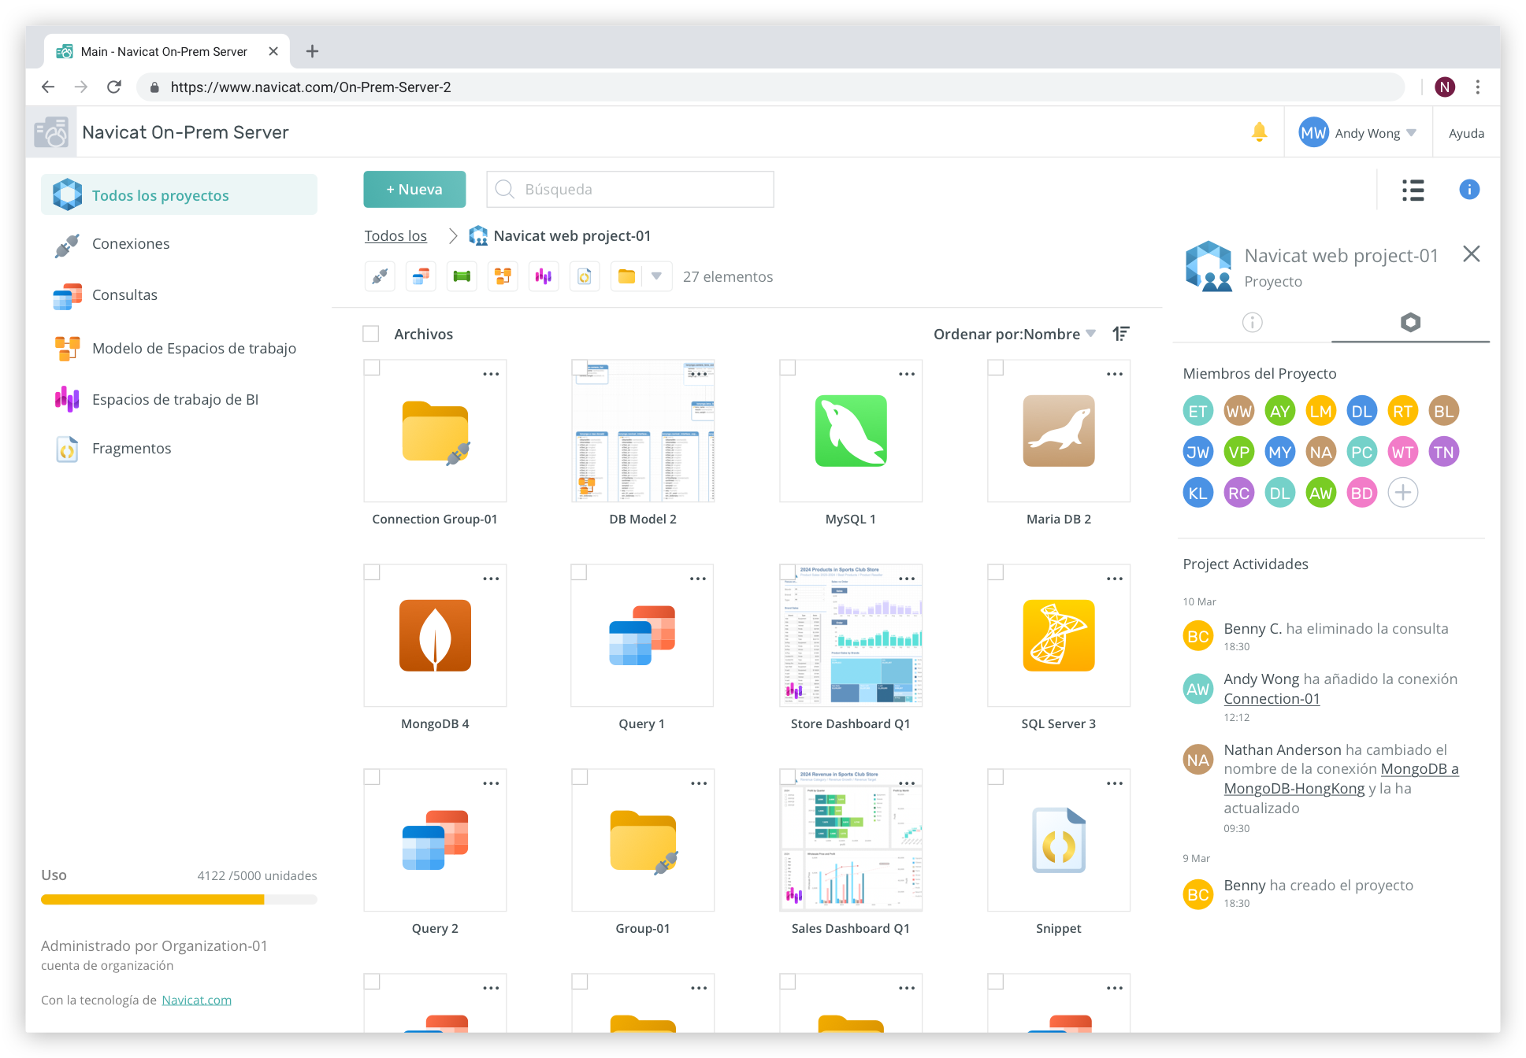Click the notification bell icon
The height and width of the screenshot is (1058, 1526).
pyautogui.click(x=1259, y=132)
